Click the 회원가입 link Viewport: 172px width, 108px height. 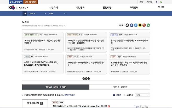click(150, 2)
